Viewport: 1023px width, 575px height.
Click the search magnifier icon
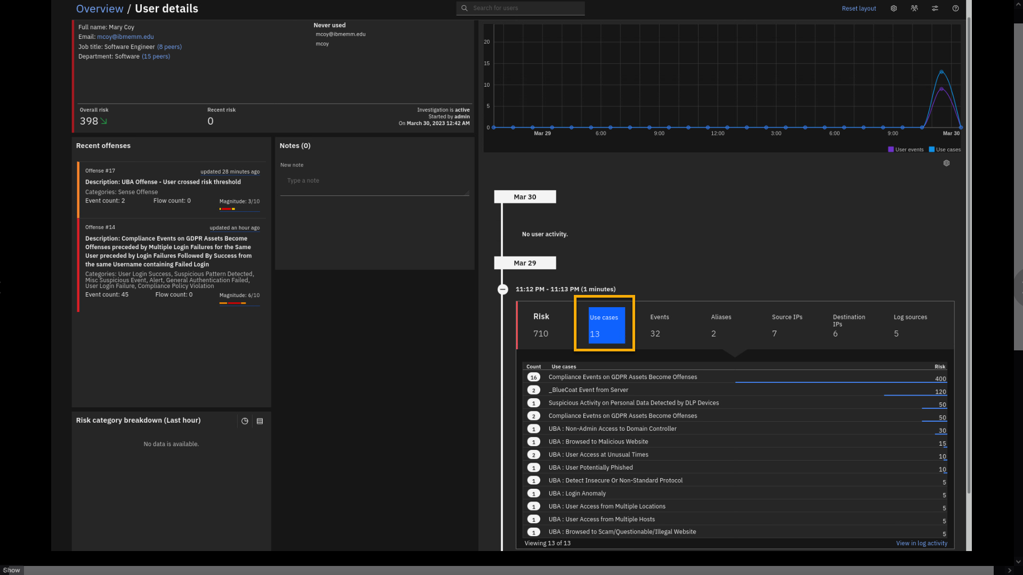click(x=464, y=8)
